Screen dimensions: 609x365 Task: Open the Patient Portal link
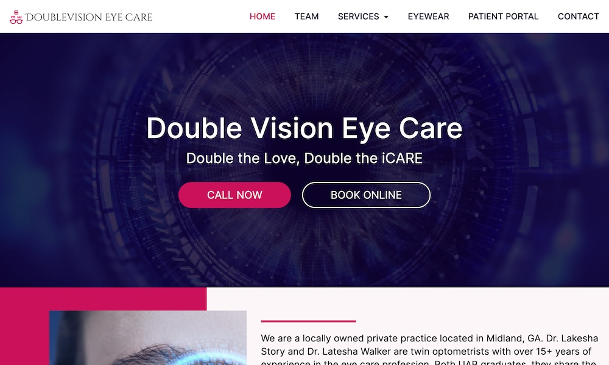coord(503,16)
